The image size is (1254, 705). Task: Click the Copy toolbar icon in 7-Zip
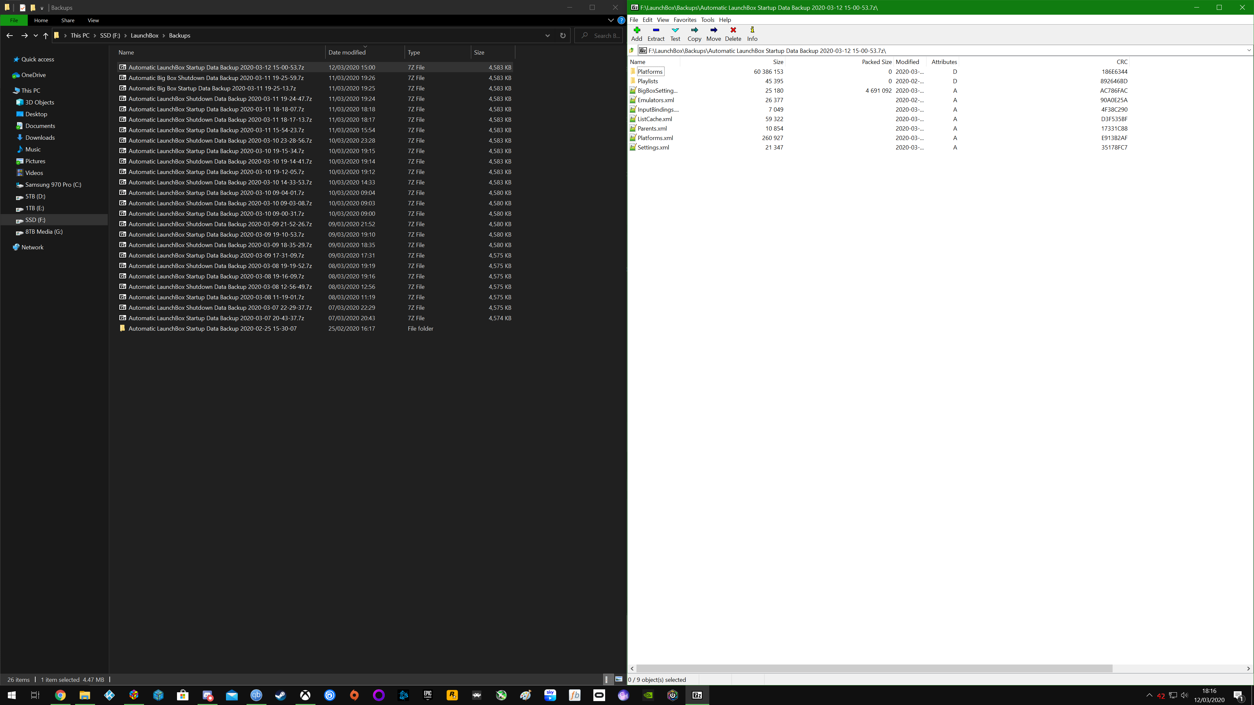coord(694,33)
